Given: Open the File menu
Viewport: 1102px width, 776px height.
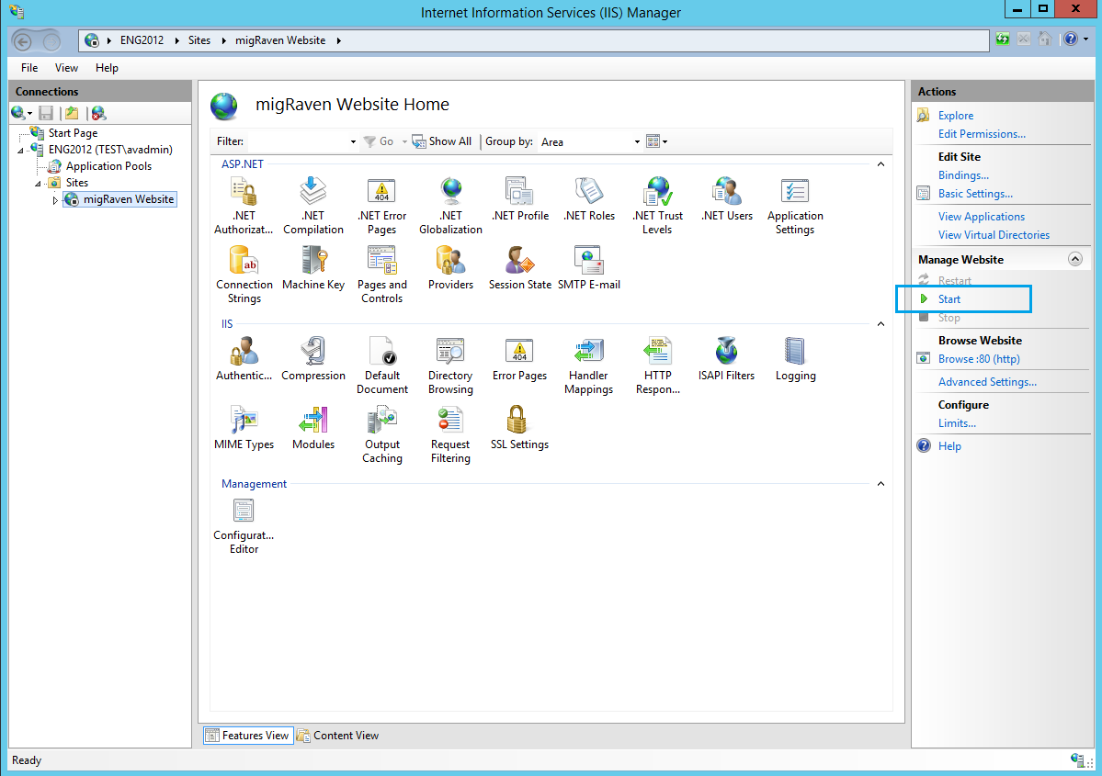Looking at the screenshot, I should click(29, 68).
